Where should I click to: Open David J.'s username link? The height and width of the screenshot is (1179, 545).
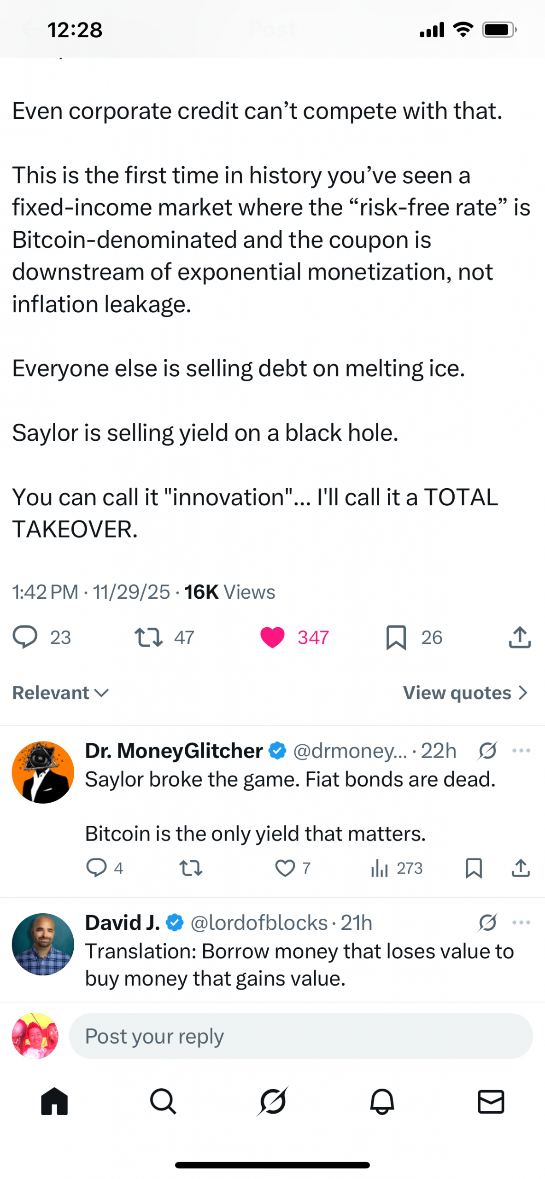(258, 922)
